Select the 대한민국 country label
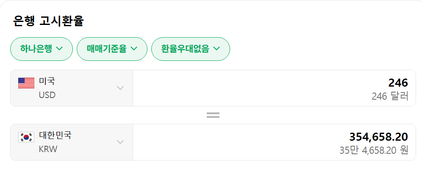Viewport: 422px width, 169px height. [x=55, y=135]
